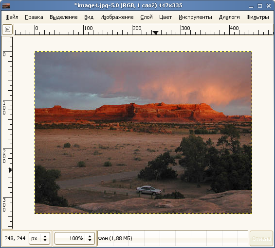Open the Изображение menu
The image size is (275, 248).
pos(117,17)
